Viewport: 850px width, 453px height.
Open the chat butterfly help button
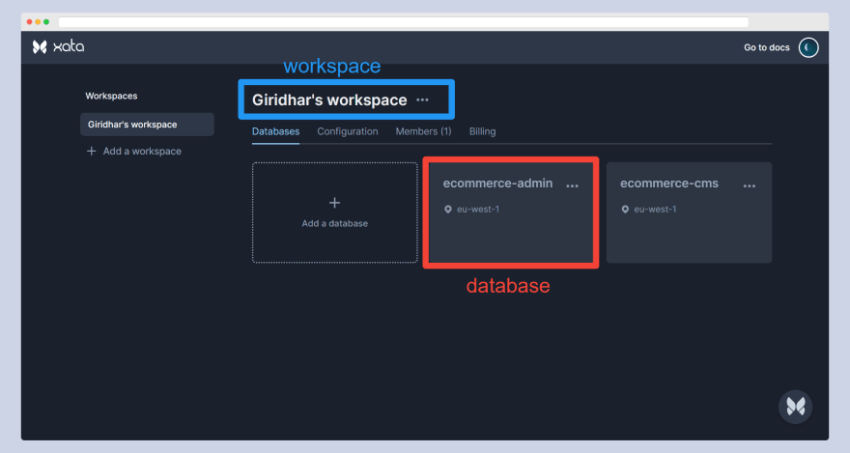[795, 407]
